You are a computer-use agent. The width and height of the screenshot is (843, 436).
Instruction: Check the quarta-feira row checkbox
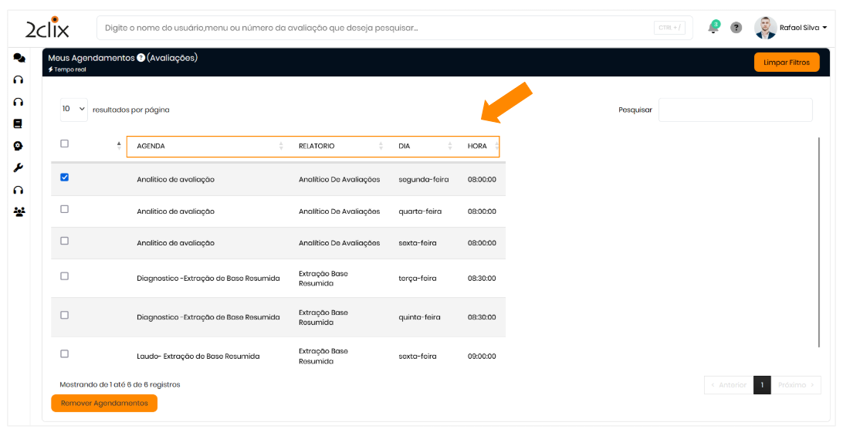coord(65,209)
